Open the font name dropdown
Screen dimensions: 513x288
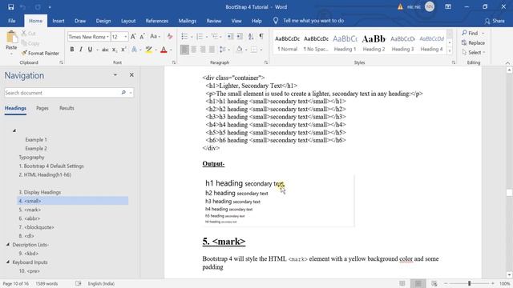(x=107, y=37)
